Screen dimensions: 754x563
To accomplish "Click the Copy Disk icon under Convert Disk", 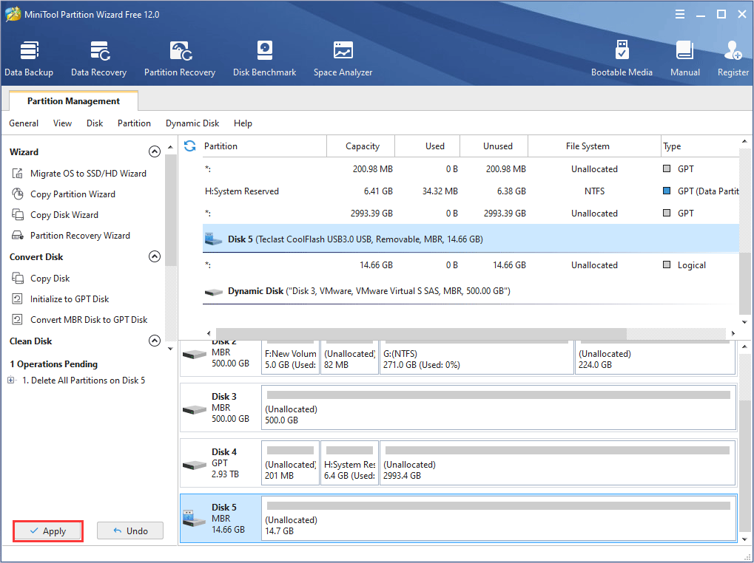I will [17, 278].
